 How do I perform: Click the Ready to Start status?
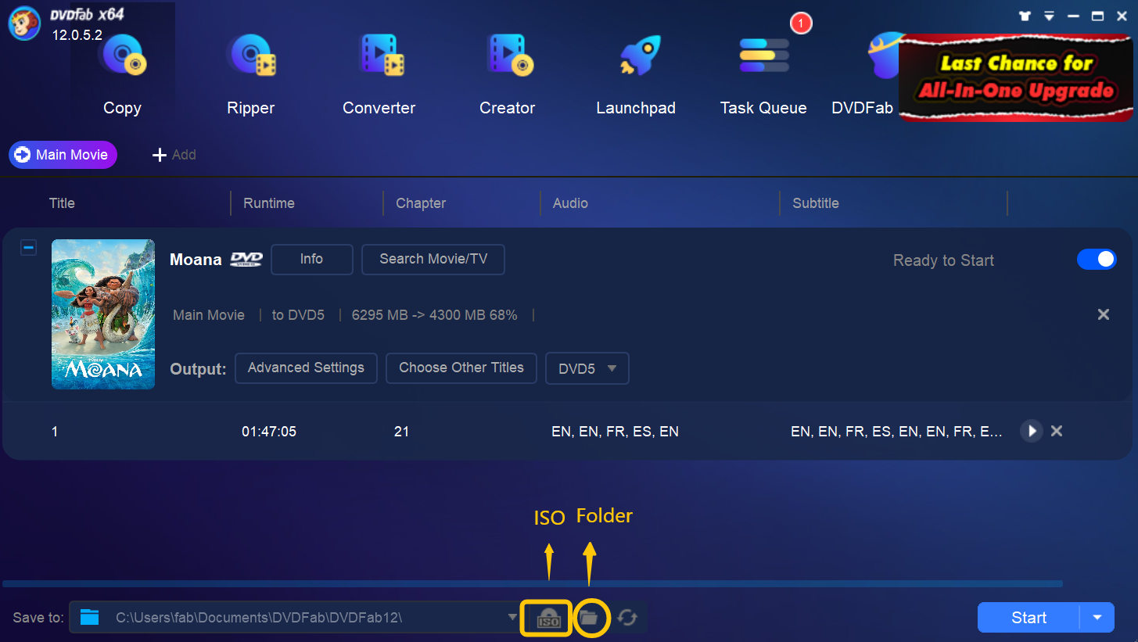click(943, 261)
